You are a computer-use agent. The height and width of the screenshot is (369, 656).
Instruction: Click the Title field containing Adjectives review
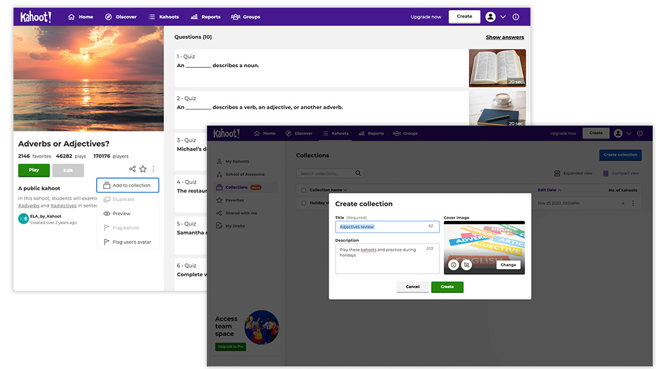coord(387,227)
